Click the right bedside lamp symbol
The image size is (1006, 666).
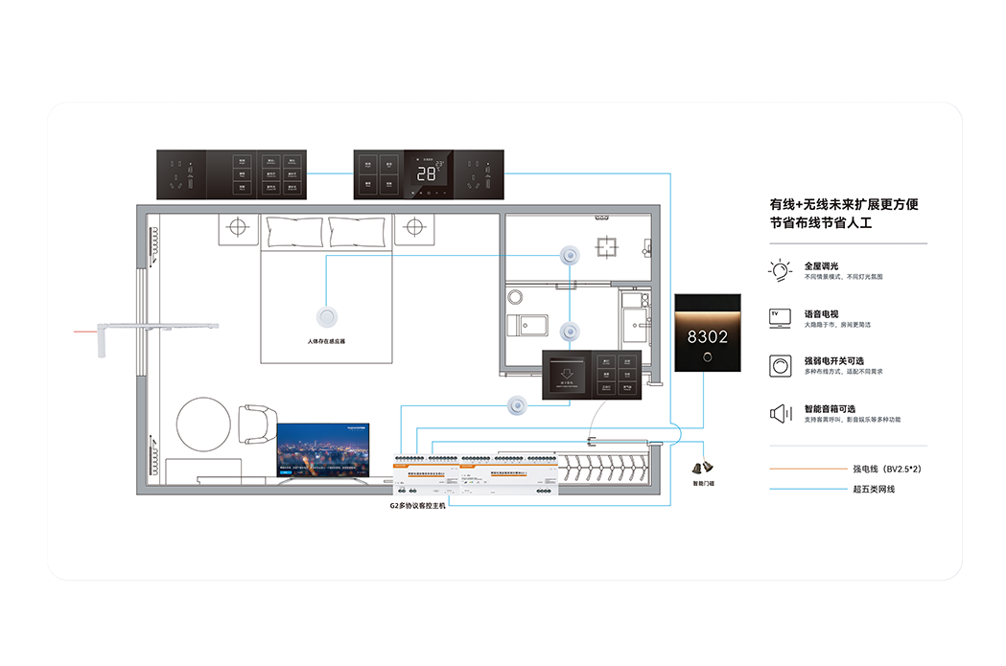[x=414, y=227]
